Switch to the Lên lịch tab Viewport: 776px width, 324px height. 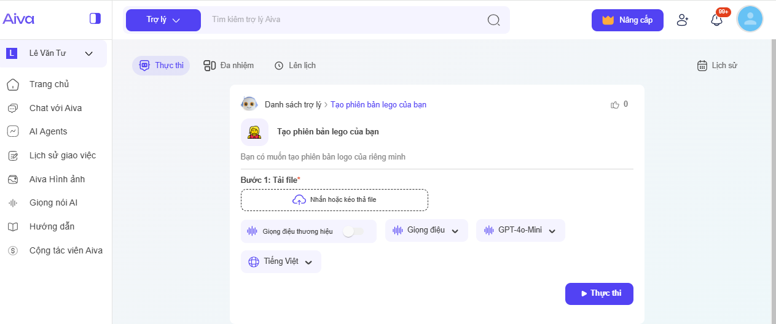point(295,66)
